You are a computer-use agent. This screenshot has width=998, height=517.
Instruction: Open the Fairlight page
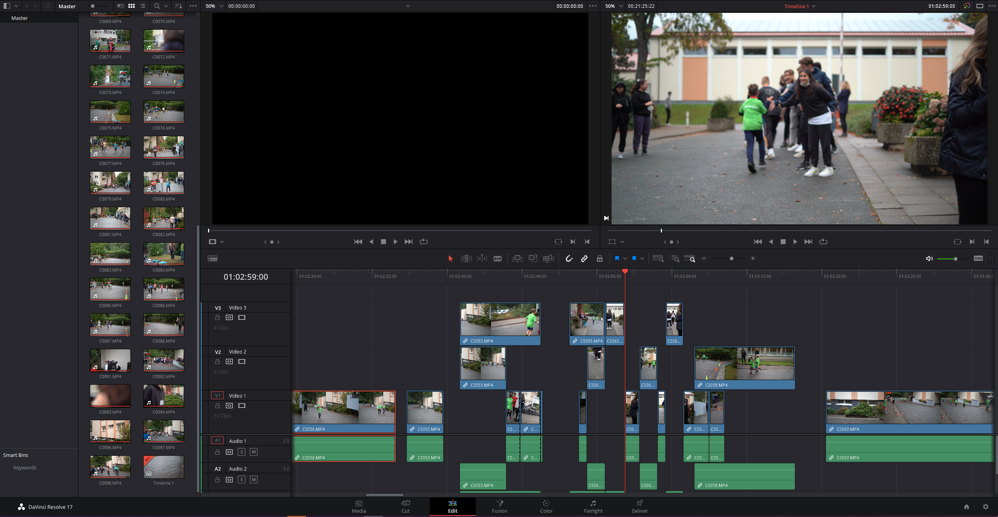[x=592, y=506]
